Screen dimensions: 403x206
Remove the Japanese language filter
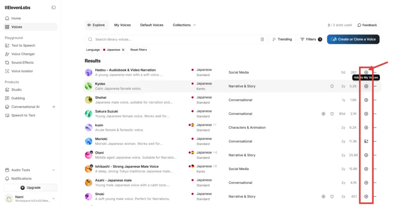click(x=123, y=50)
